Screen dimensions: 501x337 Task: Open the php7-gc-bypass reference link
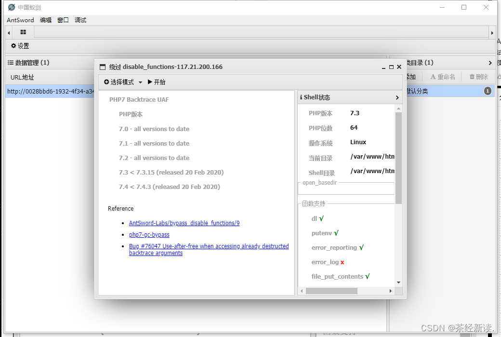[149, 235]
